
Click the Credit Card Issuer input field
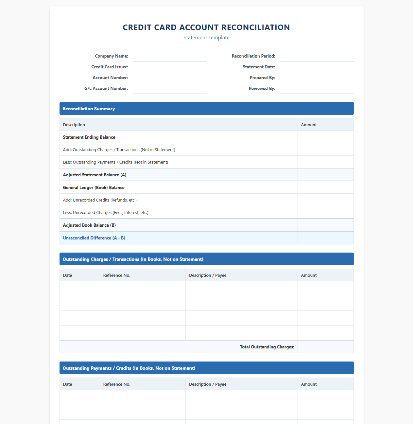tap(170, 67)
